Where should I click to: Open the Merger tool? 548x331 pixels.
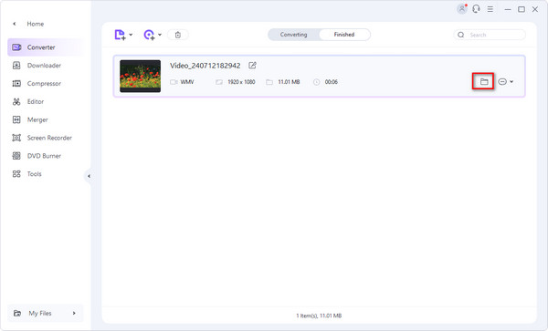click(x=37, y=120)
